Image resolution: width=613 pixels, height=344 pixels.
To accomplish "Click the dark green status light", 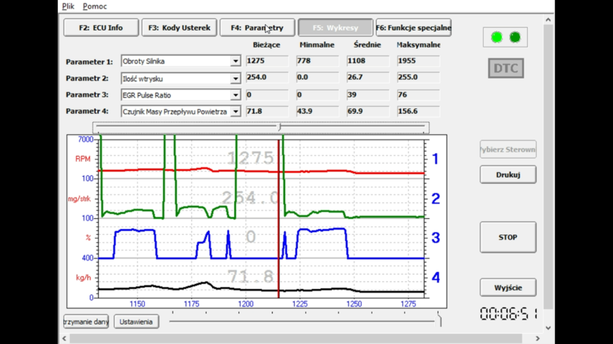I will click(515, 37).
